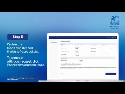This screenshot has height=94, width=125.
Task: Select the Confirmation step in the sidebar
Action: (53, 44)
